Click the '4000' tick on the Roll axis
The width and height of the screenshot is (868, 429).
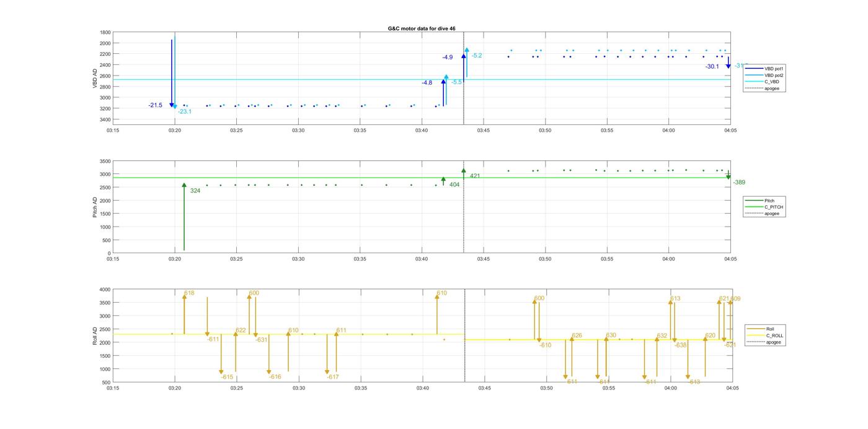pos(105,290)
